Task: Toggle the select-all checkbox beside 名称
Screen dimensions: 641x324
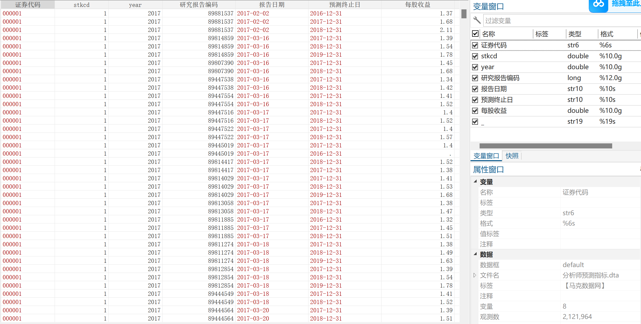Action: (475, 34)
